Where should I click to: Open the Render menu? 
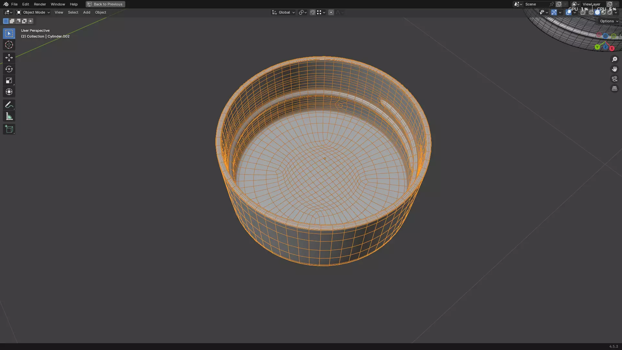tap(40, 4)
